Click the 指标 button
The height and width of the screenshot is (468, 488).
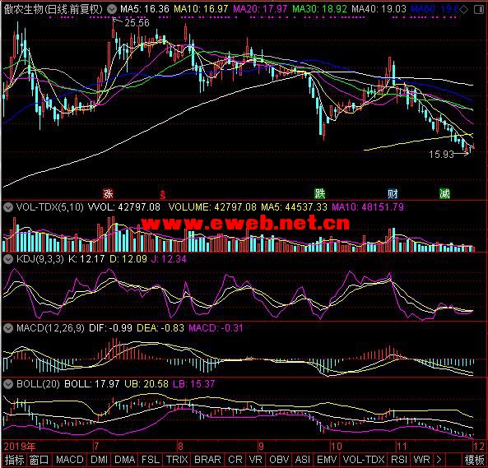[x=14, y=460]
